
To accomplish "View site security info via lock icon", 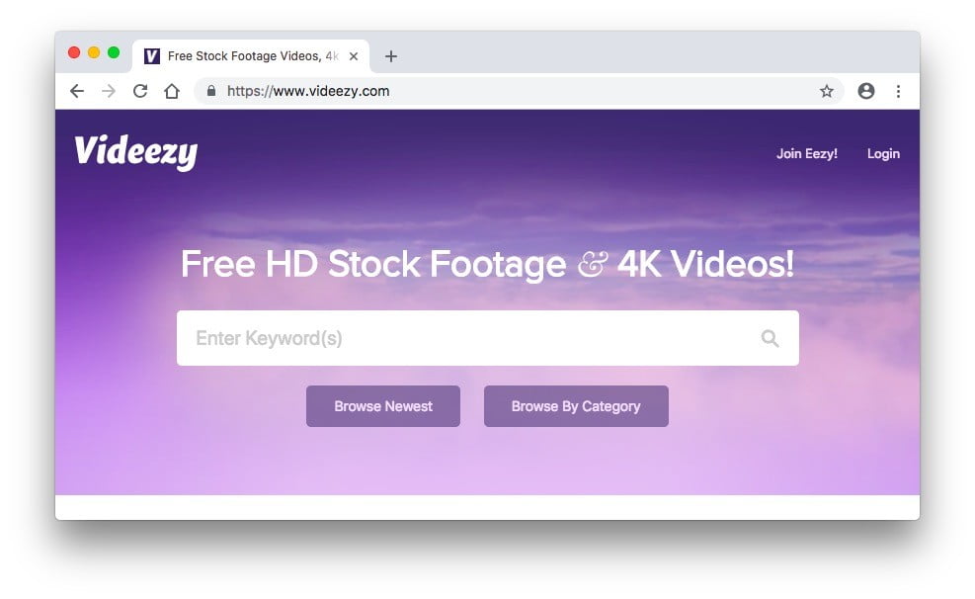I will pos(211,91).
